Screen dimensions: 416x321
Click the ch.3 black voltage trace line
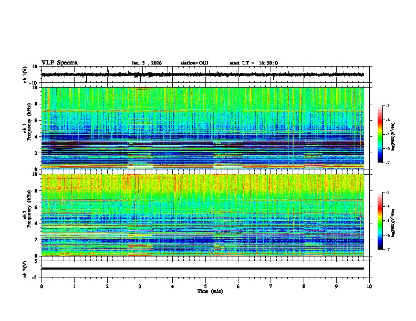[x=202, y=269]
